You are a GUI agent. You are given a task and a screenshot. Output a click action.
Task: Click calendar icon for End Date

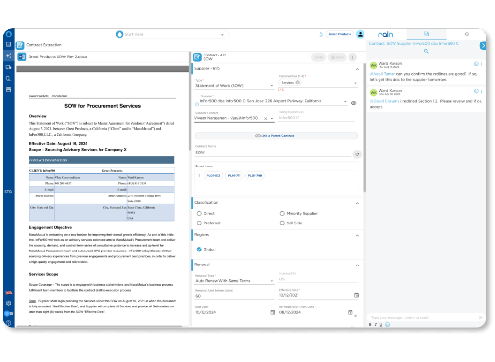click(273, 312)
